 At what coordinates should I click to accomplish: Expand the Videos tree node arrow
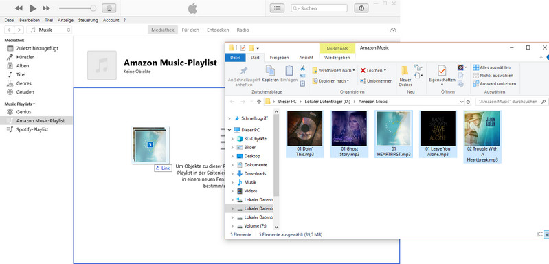[x=232, y=191]
